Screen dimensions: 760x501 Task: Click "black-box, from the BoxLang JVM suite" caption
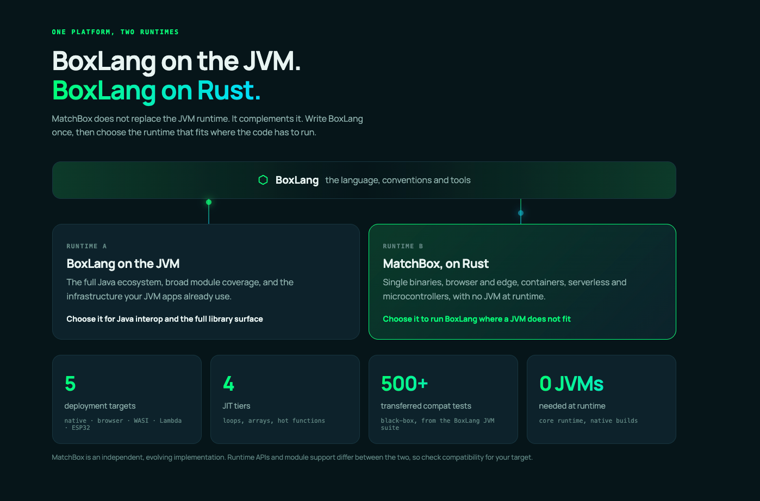[x=438, y=424]
